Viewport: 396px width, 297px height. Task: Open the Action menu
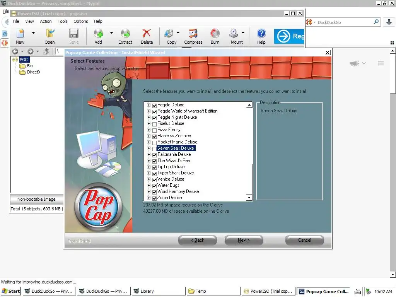pos(46,21)
